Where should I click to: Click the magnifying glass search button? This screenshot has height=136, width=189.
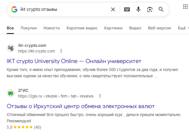pos(161,9)
